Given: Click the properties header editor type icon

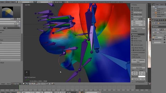Looking at the screenshot, I should [154, 20].
